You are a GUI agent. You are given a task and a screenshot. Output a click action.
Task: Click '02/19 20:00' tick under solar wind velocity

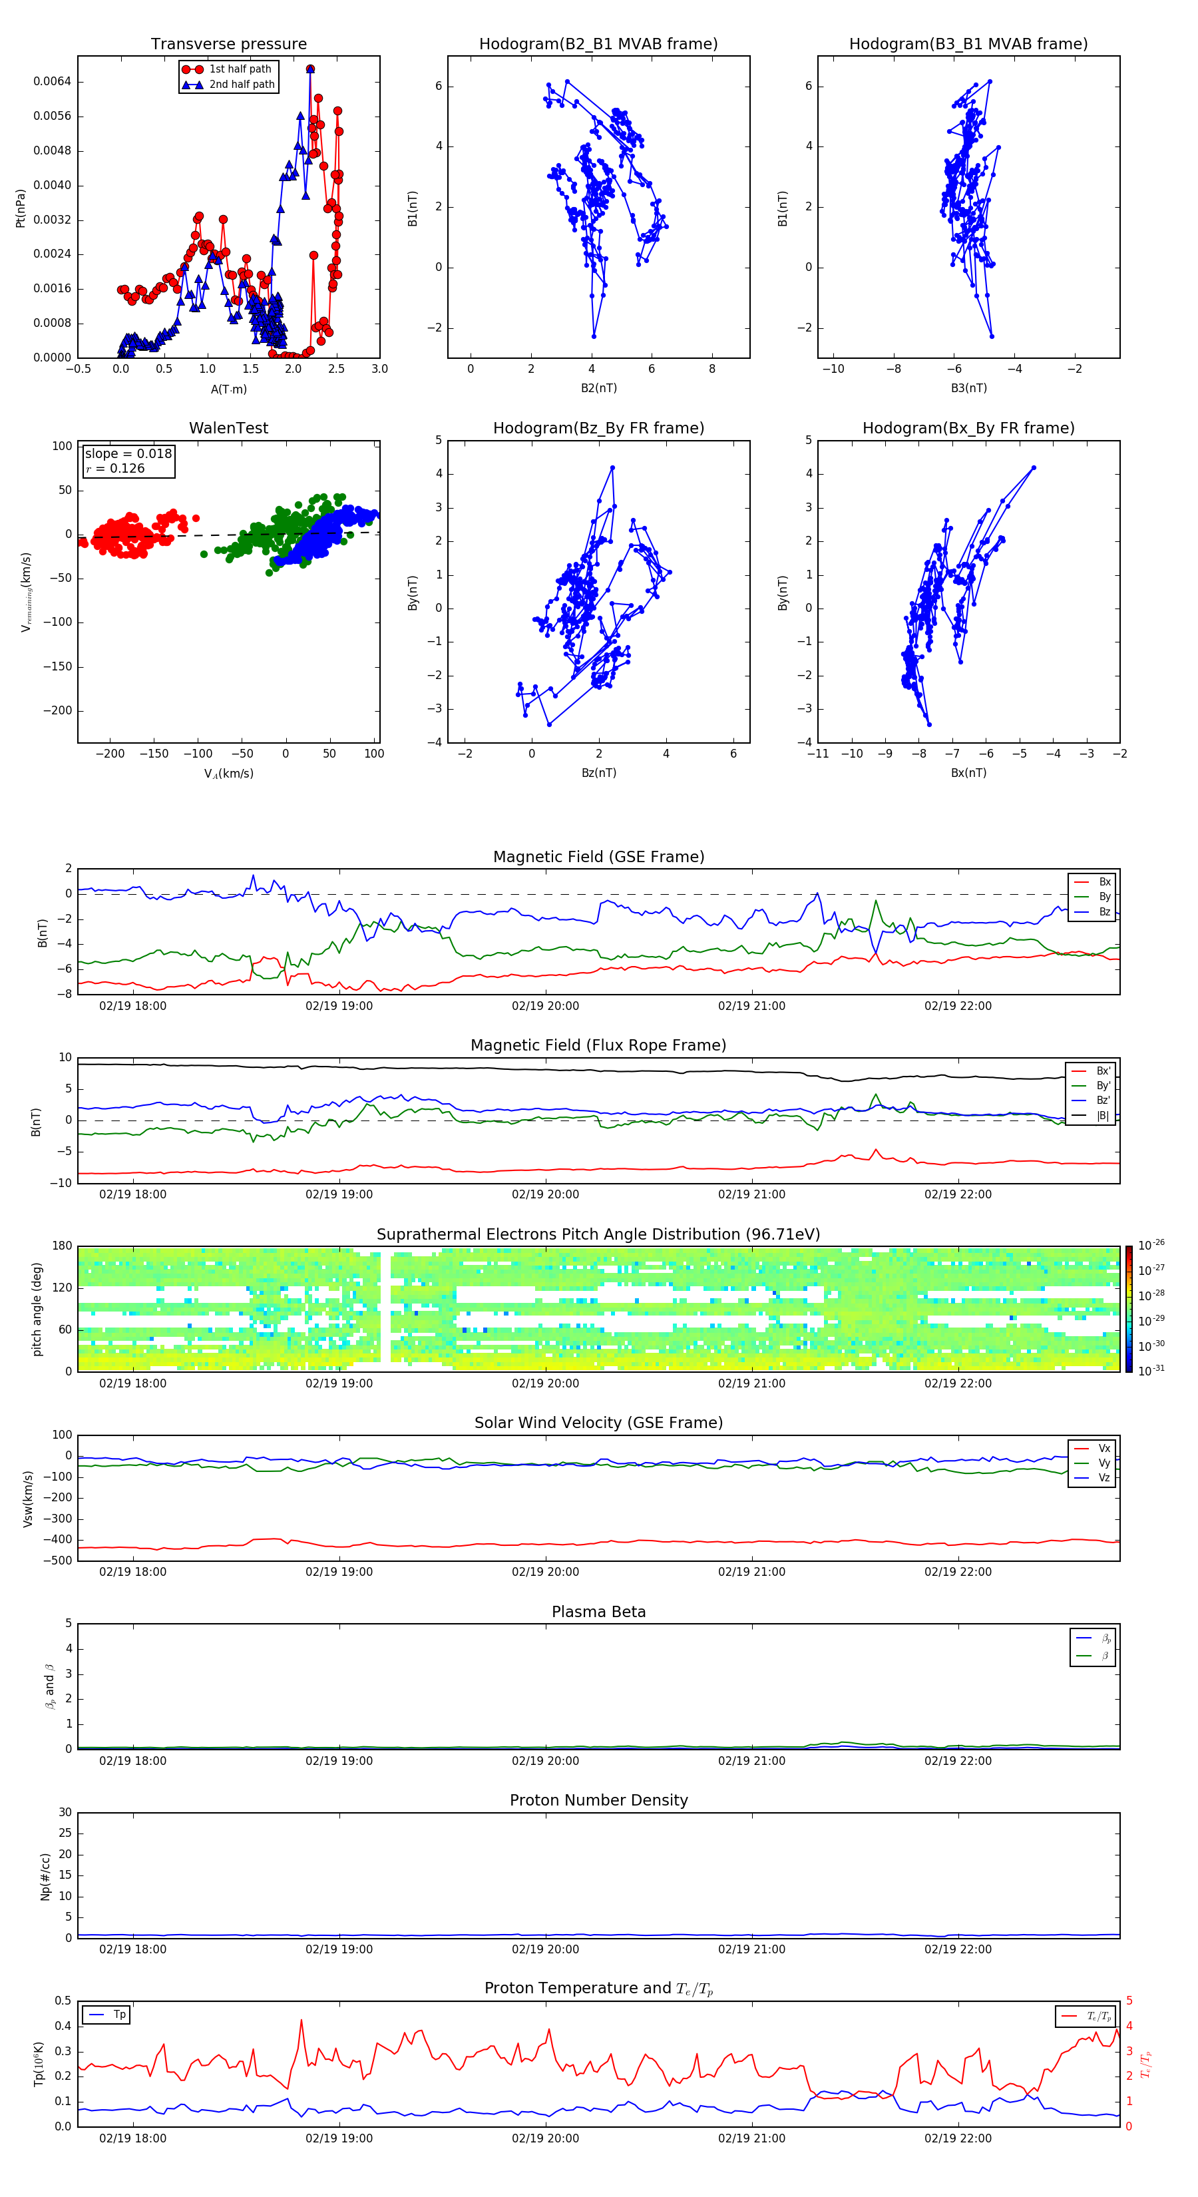pos(546,1572)
